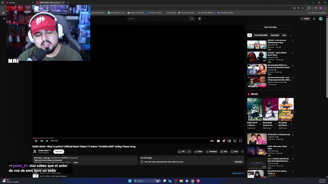Switch to the YouTube browser tab
The image size is (328, 184).
point(20,3)
